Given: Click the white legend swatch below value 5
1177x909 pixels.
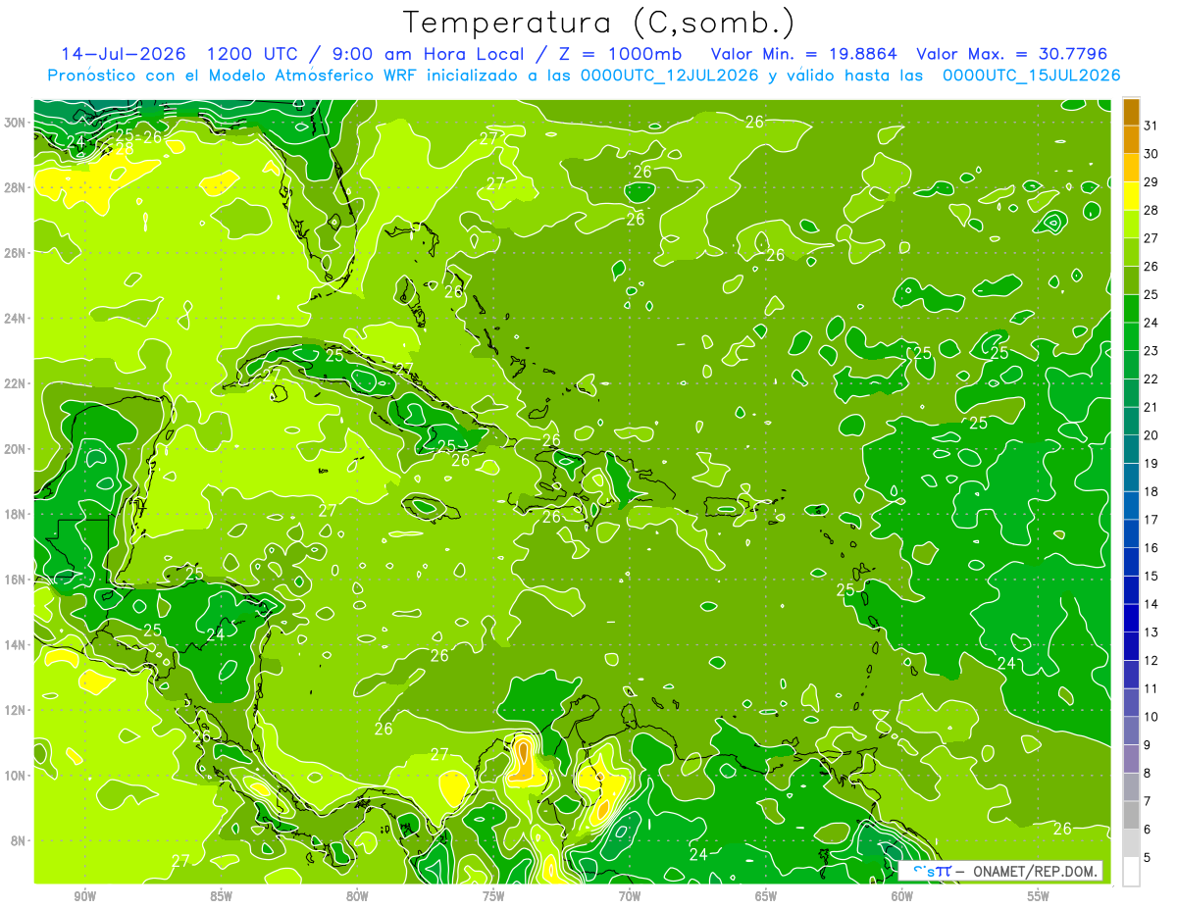Looking at the screenshot, I should pos(1131,872).
